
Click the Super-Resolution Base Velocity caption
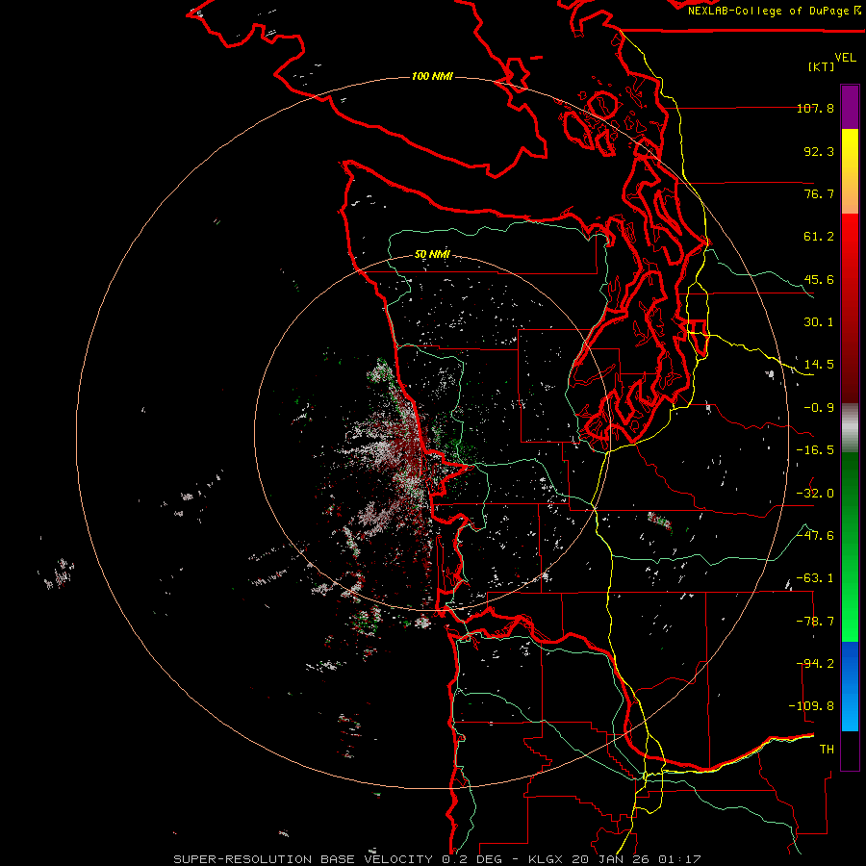437,859
